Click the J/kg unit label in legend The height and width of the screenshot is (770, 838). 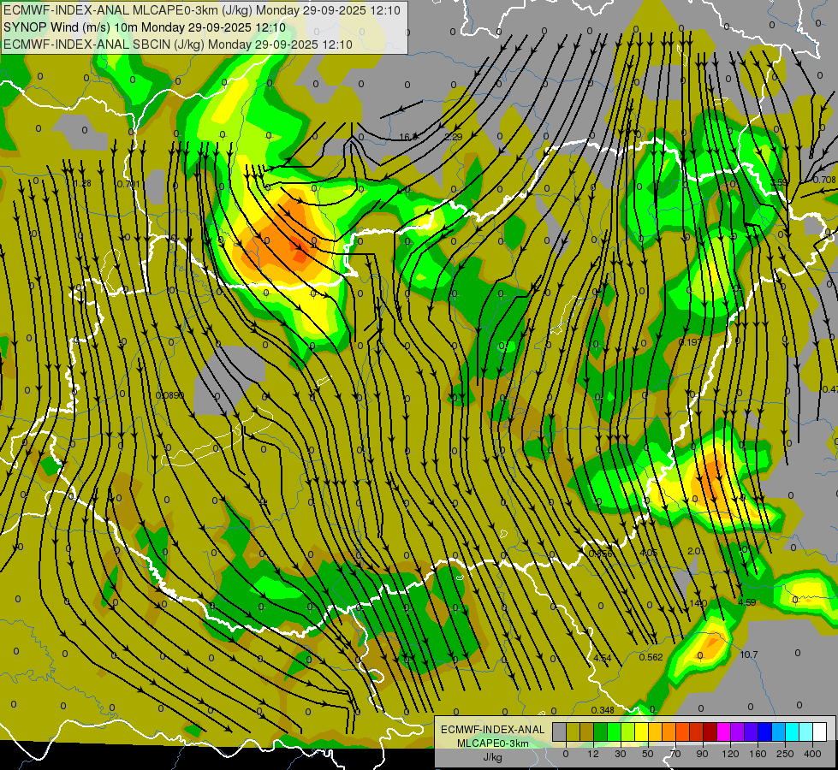493,757
